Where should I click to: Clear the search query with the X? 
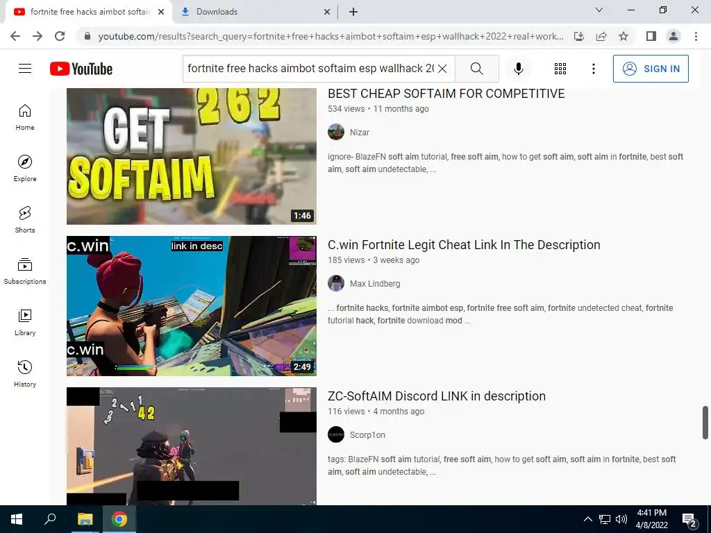(x=442, y=69)
